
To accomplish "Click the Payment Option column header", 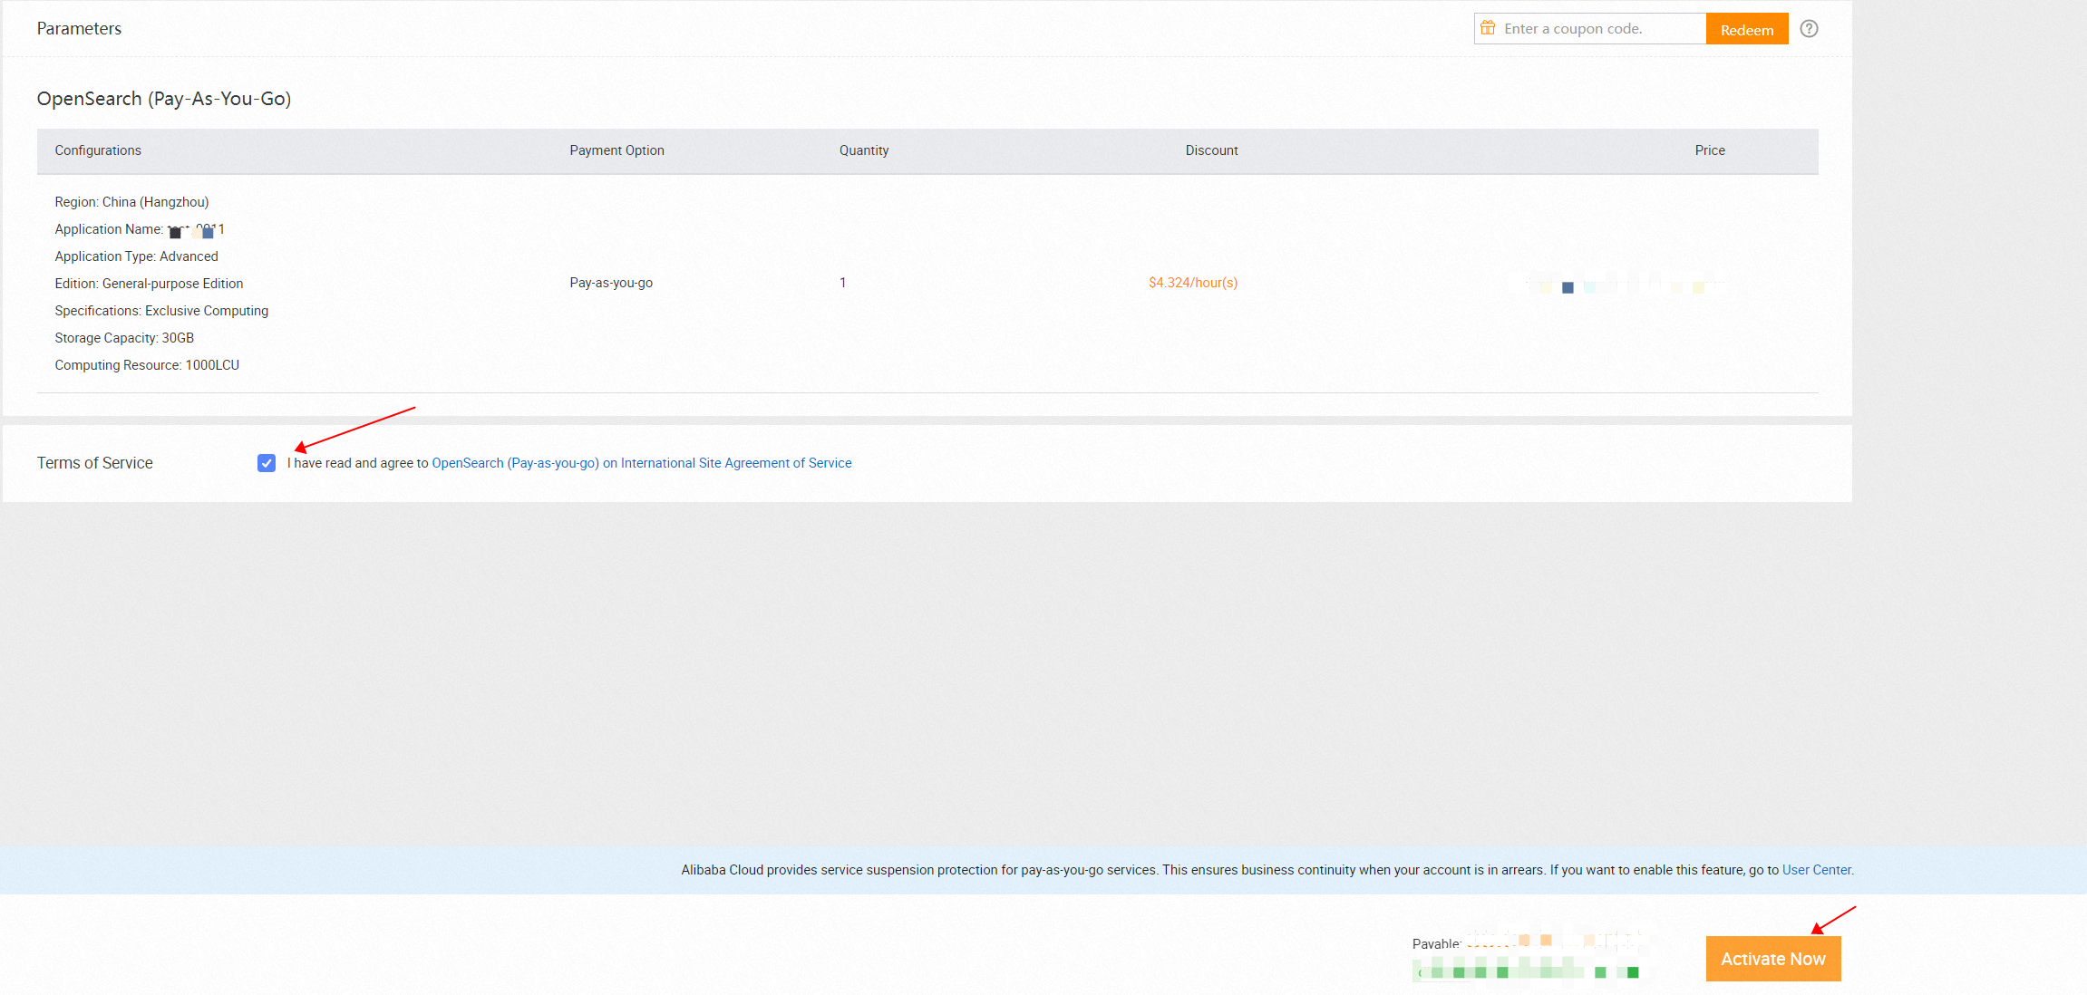I will (616, 150).
